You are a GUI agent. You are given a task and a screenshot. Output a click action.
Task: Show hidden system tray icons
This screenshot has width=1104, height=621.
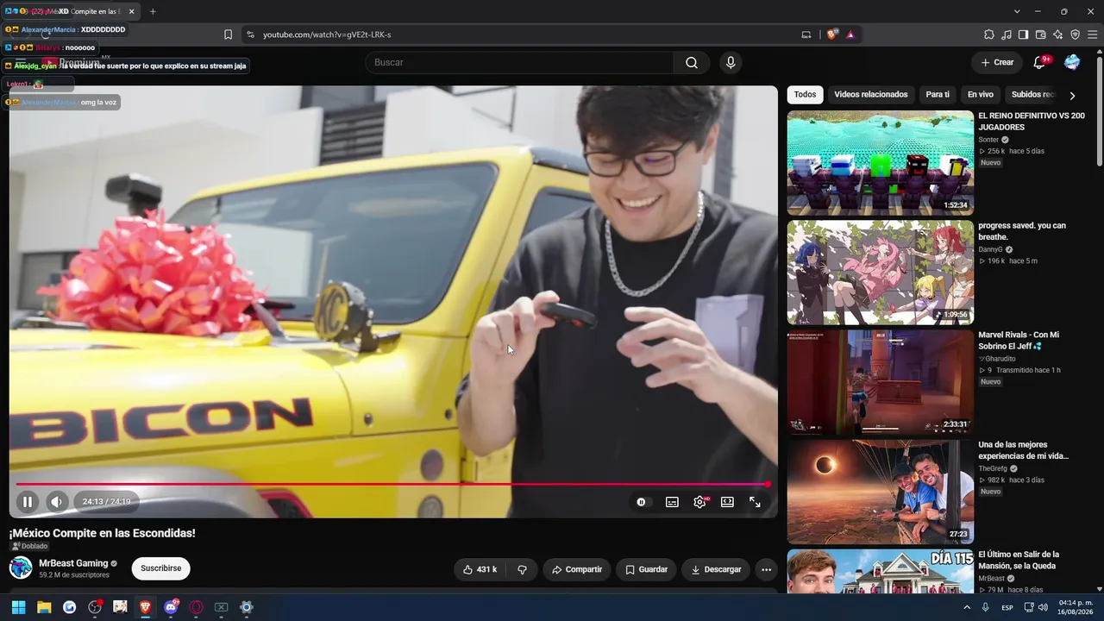point(967,607)
